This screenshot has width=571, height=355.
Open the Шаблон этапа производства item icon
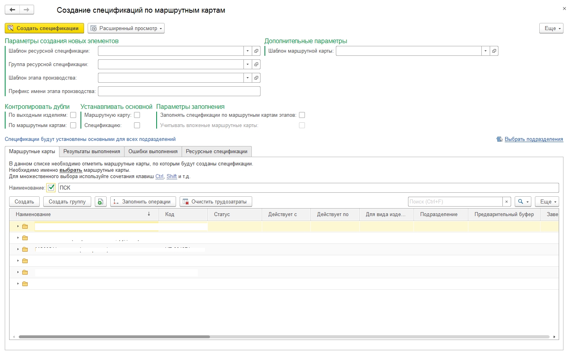coord(256,78)
